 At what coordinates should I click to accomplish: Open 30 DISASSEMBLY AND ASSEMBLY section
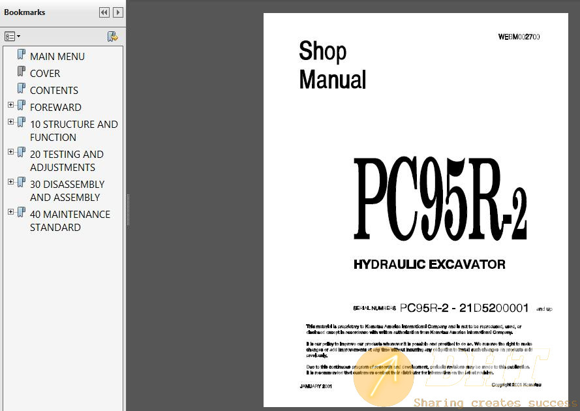(x=67, y=191)
